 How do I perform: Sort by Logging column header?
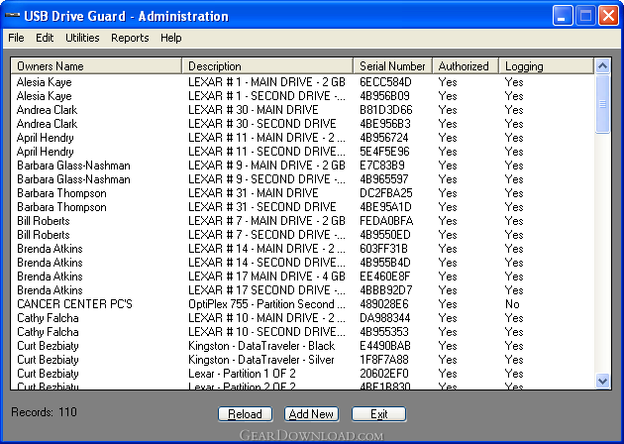coord(547,66)
